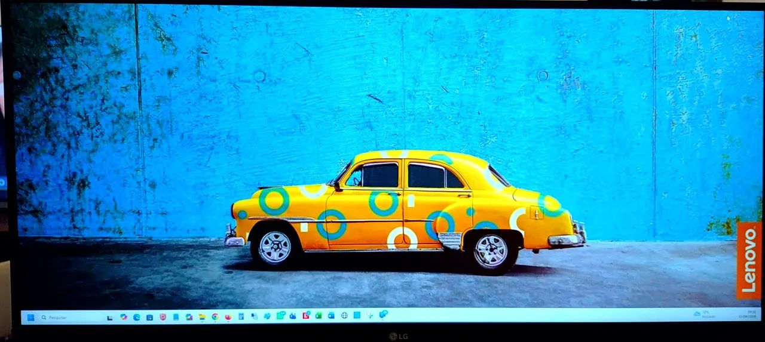Open Microsoft Teams from the taskbar

(x=292, y=316)
